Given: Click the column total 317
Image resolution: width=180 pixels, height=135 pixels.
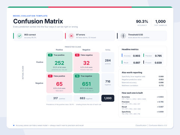Looking at the screenshot, I should [x=55, y=98].
